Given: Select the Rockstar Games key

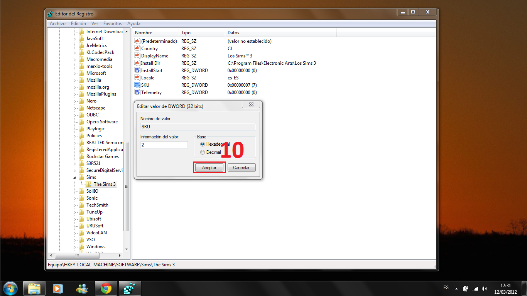Looking at the screenshot, I should click(103, 156).
